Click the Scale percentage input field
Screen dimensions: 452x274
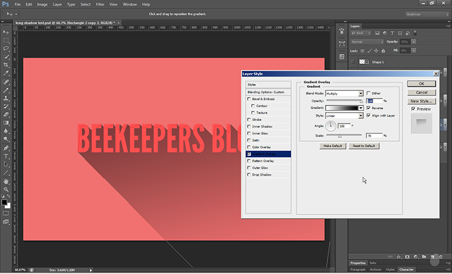pos(374,135)
